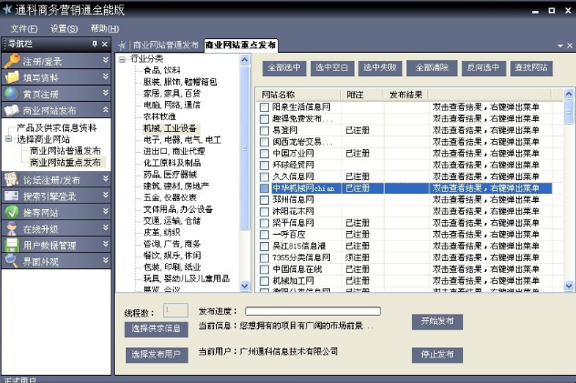This screenshot has height=383, width=576.
Task: Pin the 导航栏 panel with pushpin icon
Action: click(93, 45)
